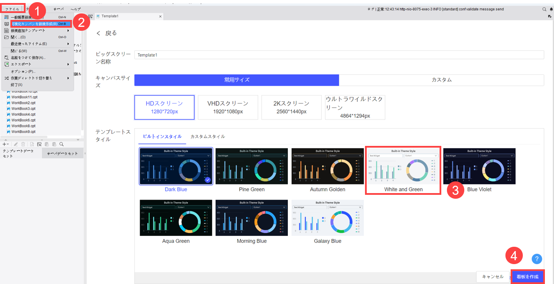Expand 最近使ったアイテム(E) submenu

tap(38, 44)
